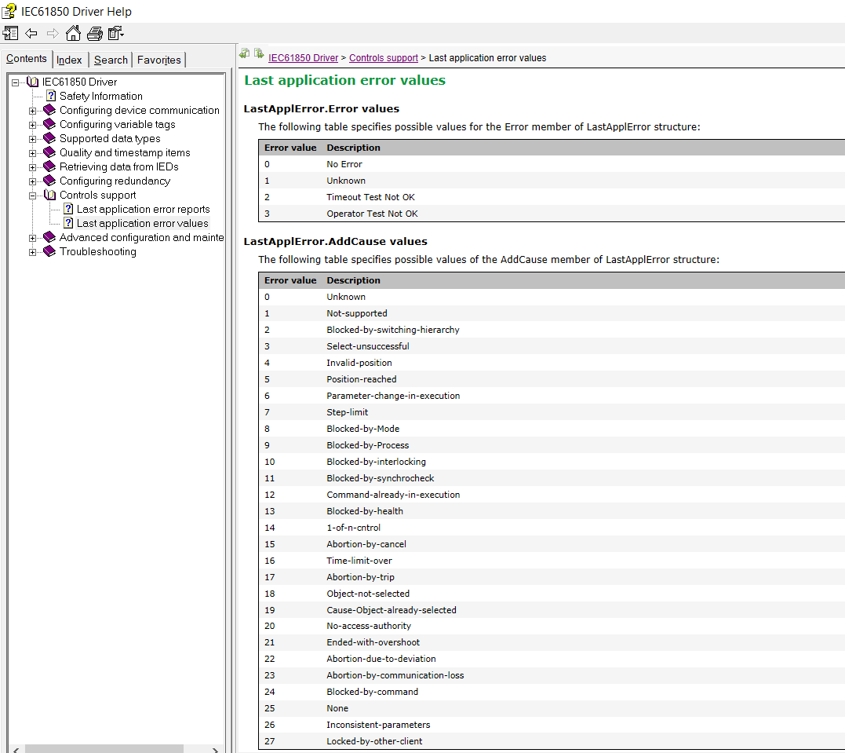
Task: Click the 'Command-already-in-execution' cell
Action: coord(393,495)
